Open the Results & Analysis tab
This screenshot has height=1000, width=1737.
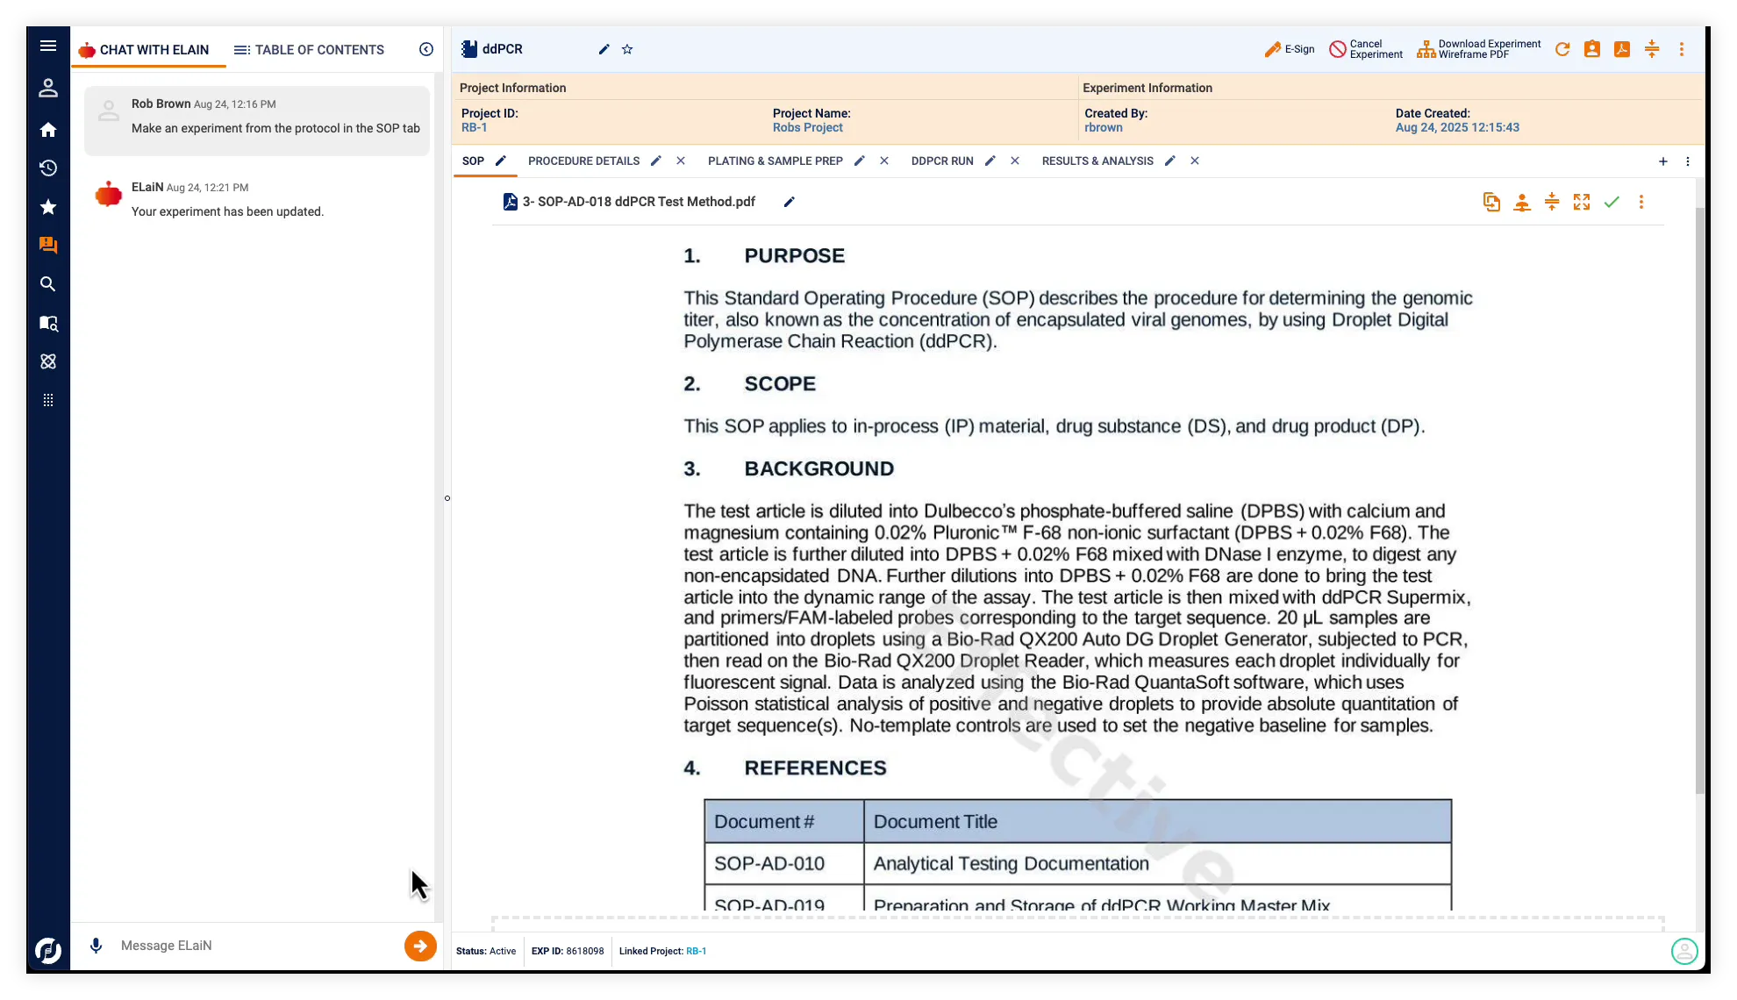[1097, 161]
